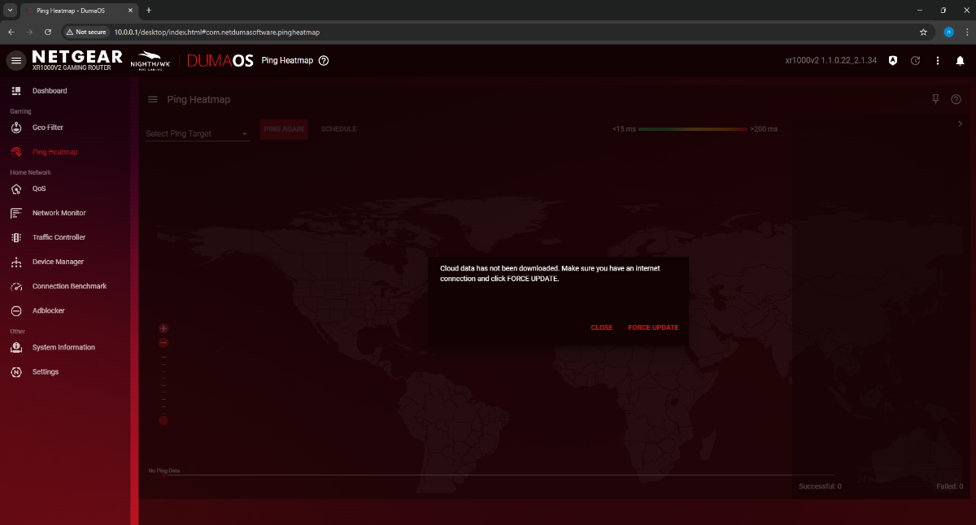The height and width of the screenshot is (525, 976).
Task: Click the Traffic Controller sidebar icon
Action: pyautogui.click(x=15, y=237)
